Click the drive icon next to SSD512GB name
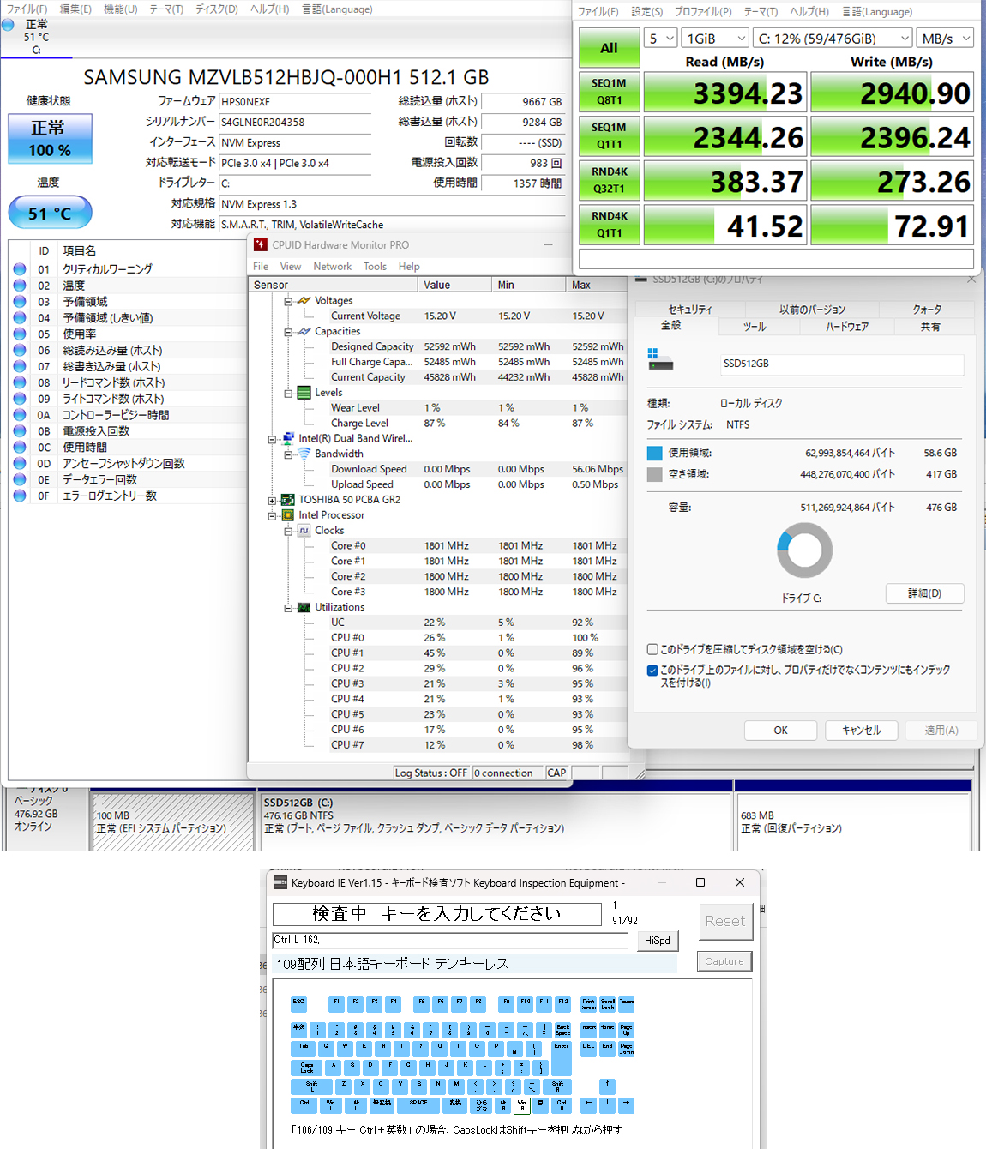The height and width of the screenshot is (1149, 986). [x=660, y=361]
